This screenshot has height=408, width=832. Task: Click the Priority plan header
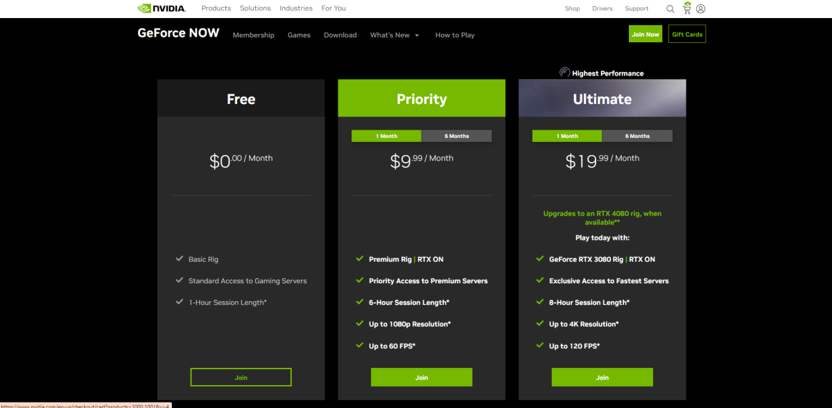[x=422, y=98]
